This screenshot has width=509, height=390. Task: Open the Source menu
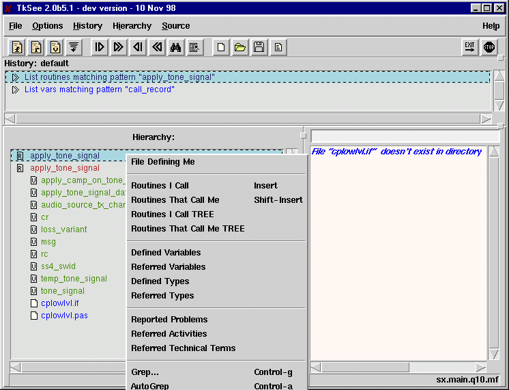pos(176,26)
